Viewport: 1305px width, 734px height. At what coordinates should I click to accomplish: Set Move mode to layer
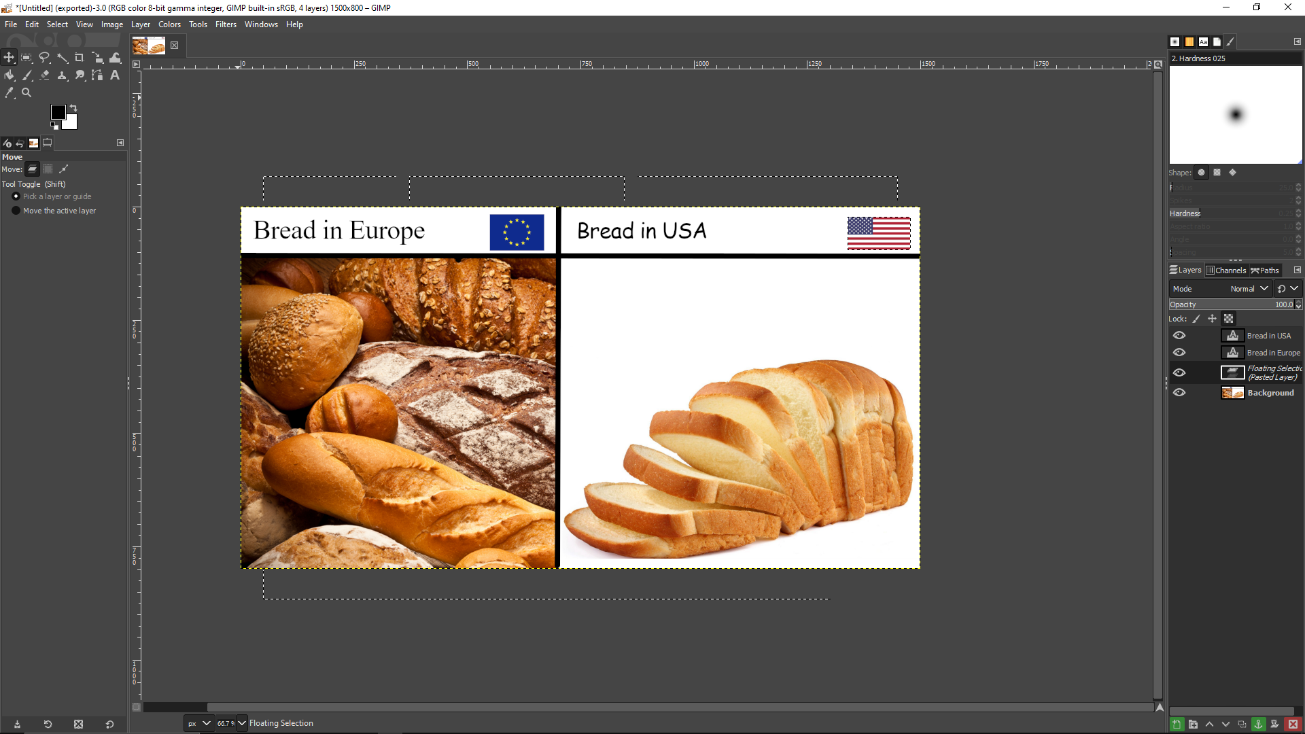pyautogui.click(x=32, y=169)
